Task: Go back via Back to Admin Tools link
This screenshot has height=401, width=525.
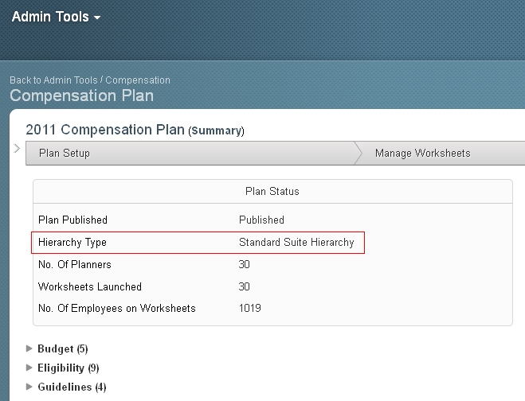Action: 53,80
